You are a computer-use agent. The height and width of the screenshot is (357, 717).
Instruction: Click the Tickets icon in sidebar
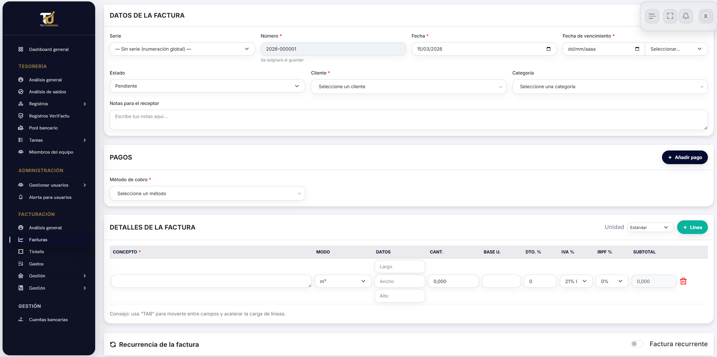point(21,251)
